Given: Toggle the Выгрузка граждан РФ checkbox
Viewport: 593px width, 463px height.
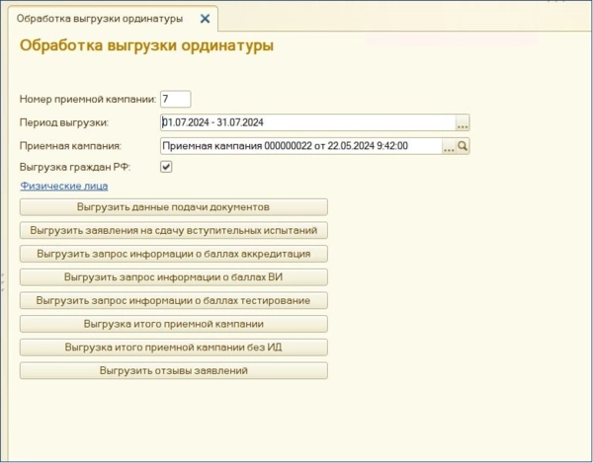Looking at the screenshot, I should tap(166, 167).
